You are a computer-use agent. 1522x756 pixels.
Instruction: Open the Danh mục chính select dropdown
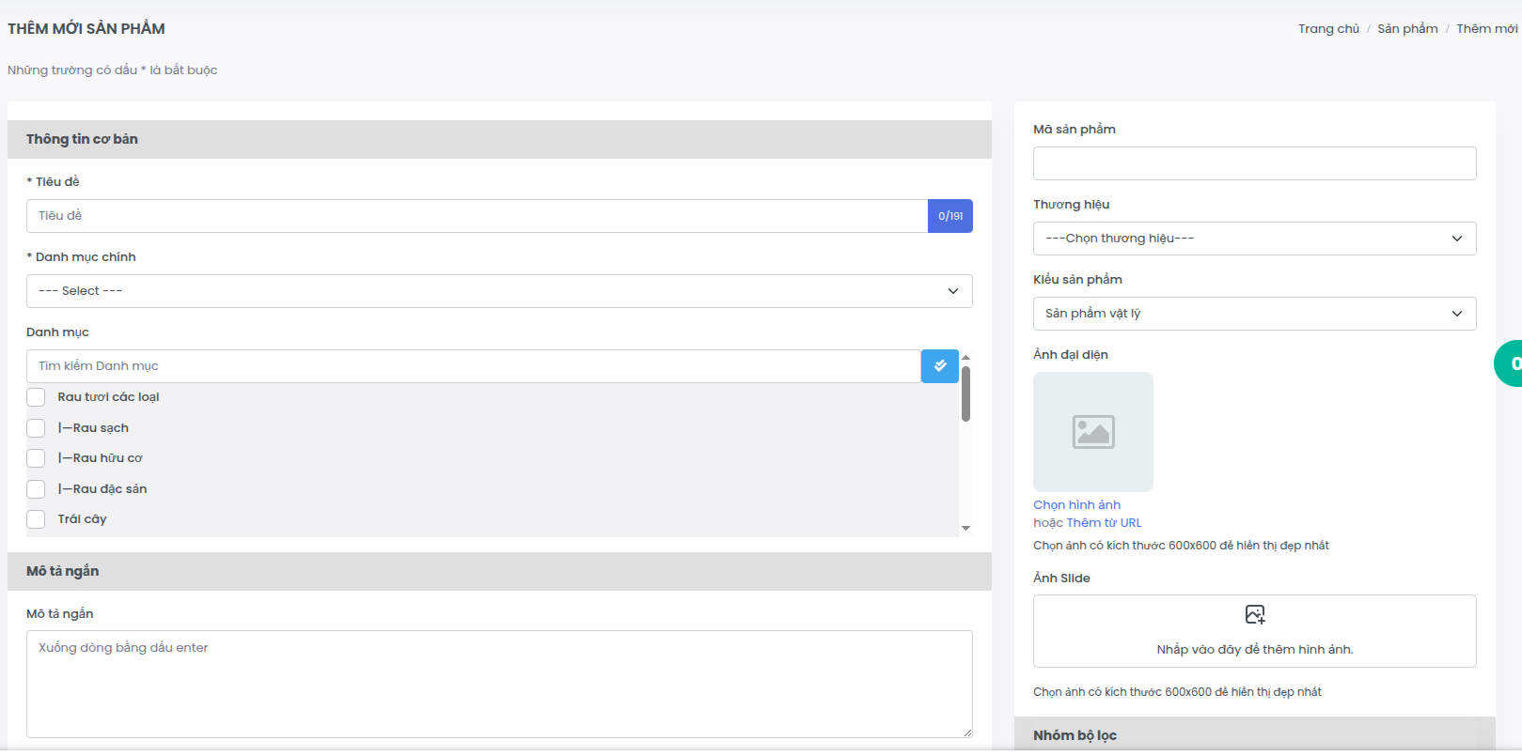point(499,291)
